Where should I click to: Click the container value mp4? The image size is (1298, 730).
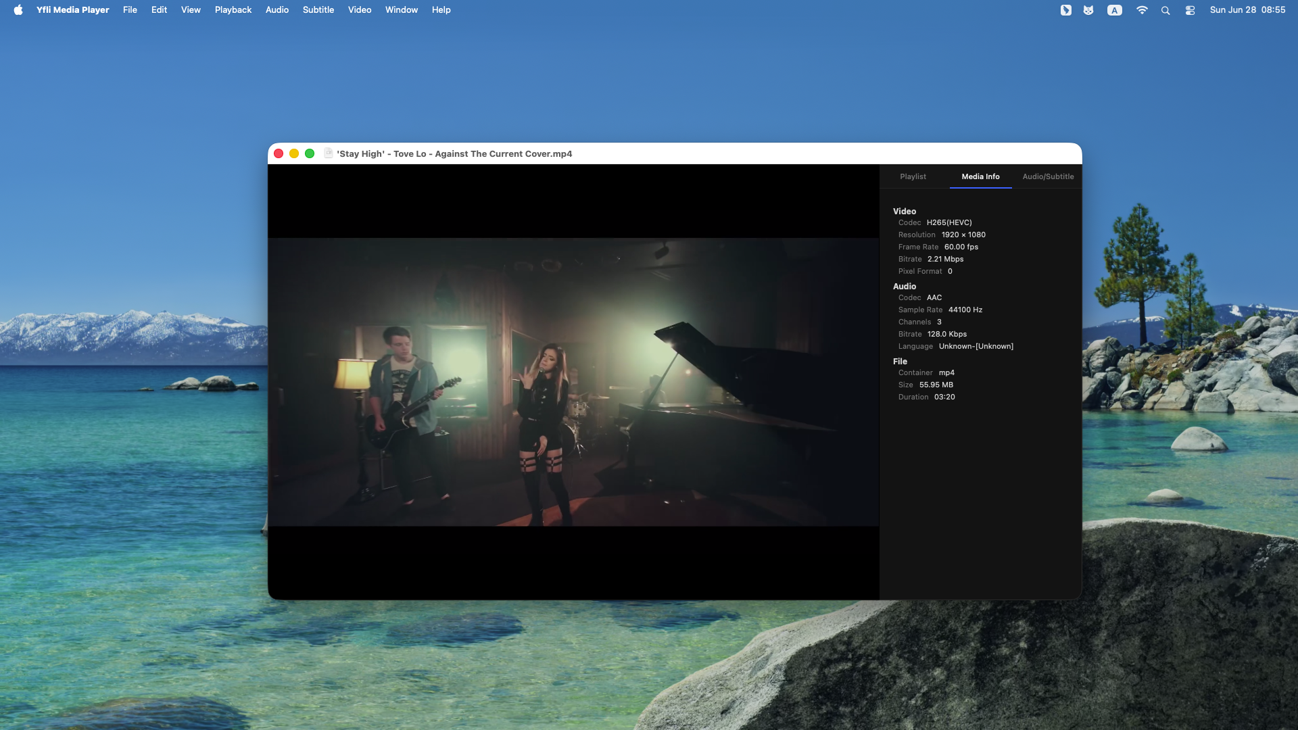pyautogui.click(x=946, y=372)
